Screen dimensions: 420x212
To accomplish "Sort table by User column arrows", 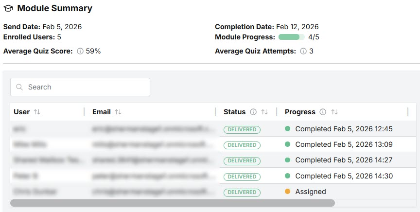I will [x=37, y=112].
